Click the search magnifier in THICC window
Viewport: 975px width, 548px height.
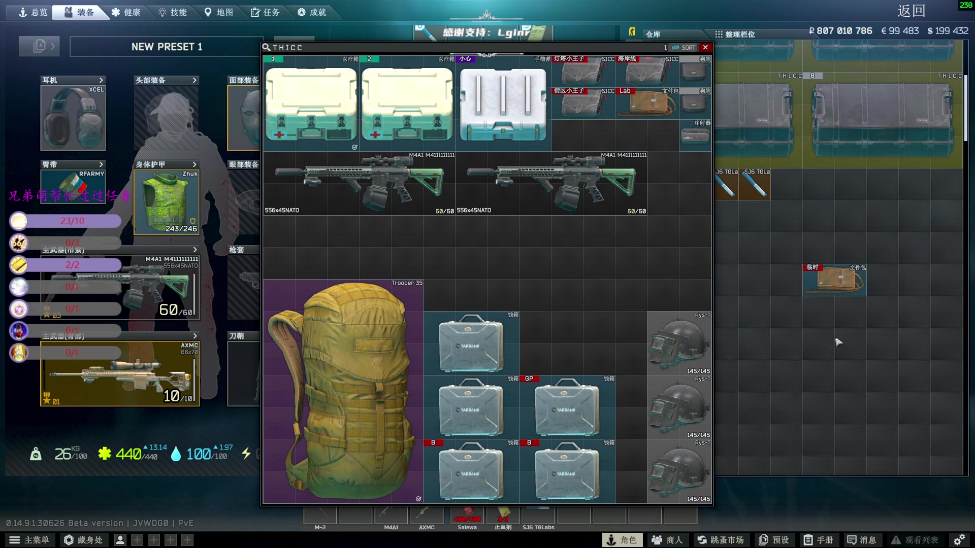tap(266, 47)
